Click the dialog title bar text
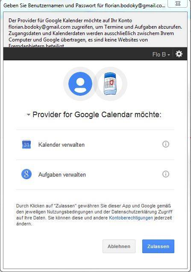The height and width of the screenshot is (272, 191). tap(84, 6)
